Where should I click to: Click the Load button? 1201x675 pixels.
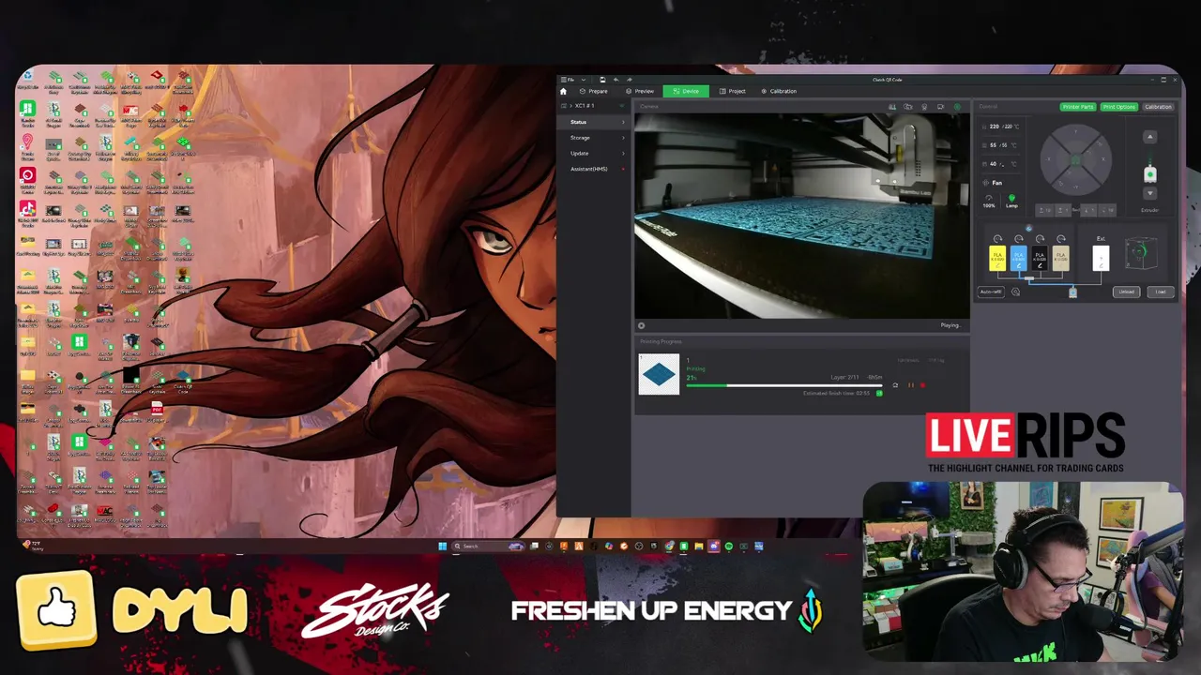click(1161, 292)
